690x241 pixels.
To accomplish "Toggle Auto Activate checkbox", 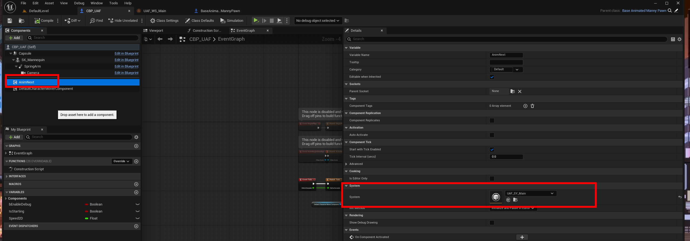I will (492, 135).
